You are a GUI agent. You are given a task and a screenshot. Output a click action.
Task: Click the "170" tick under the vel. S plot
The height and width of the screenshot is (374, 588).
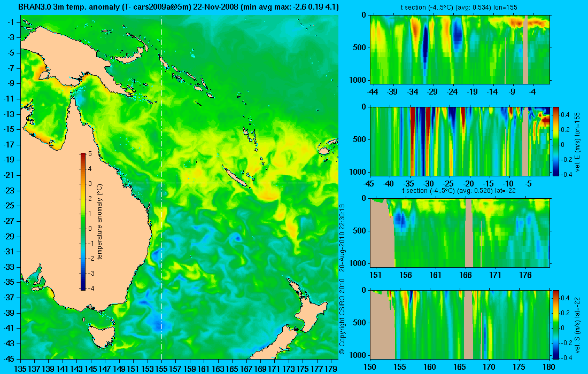[489, 367]
